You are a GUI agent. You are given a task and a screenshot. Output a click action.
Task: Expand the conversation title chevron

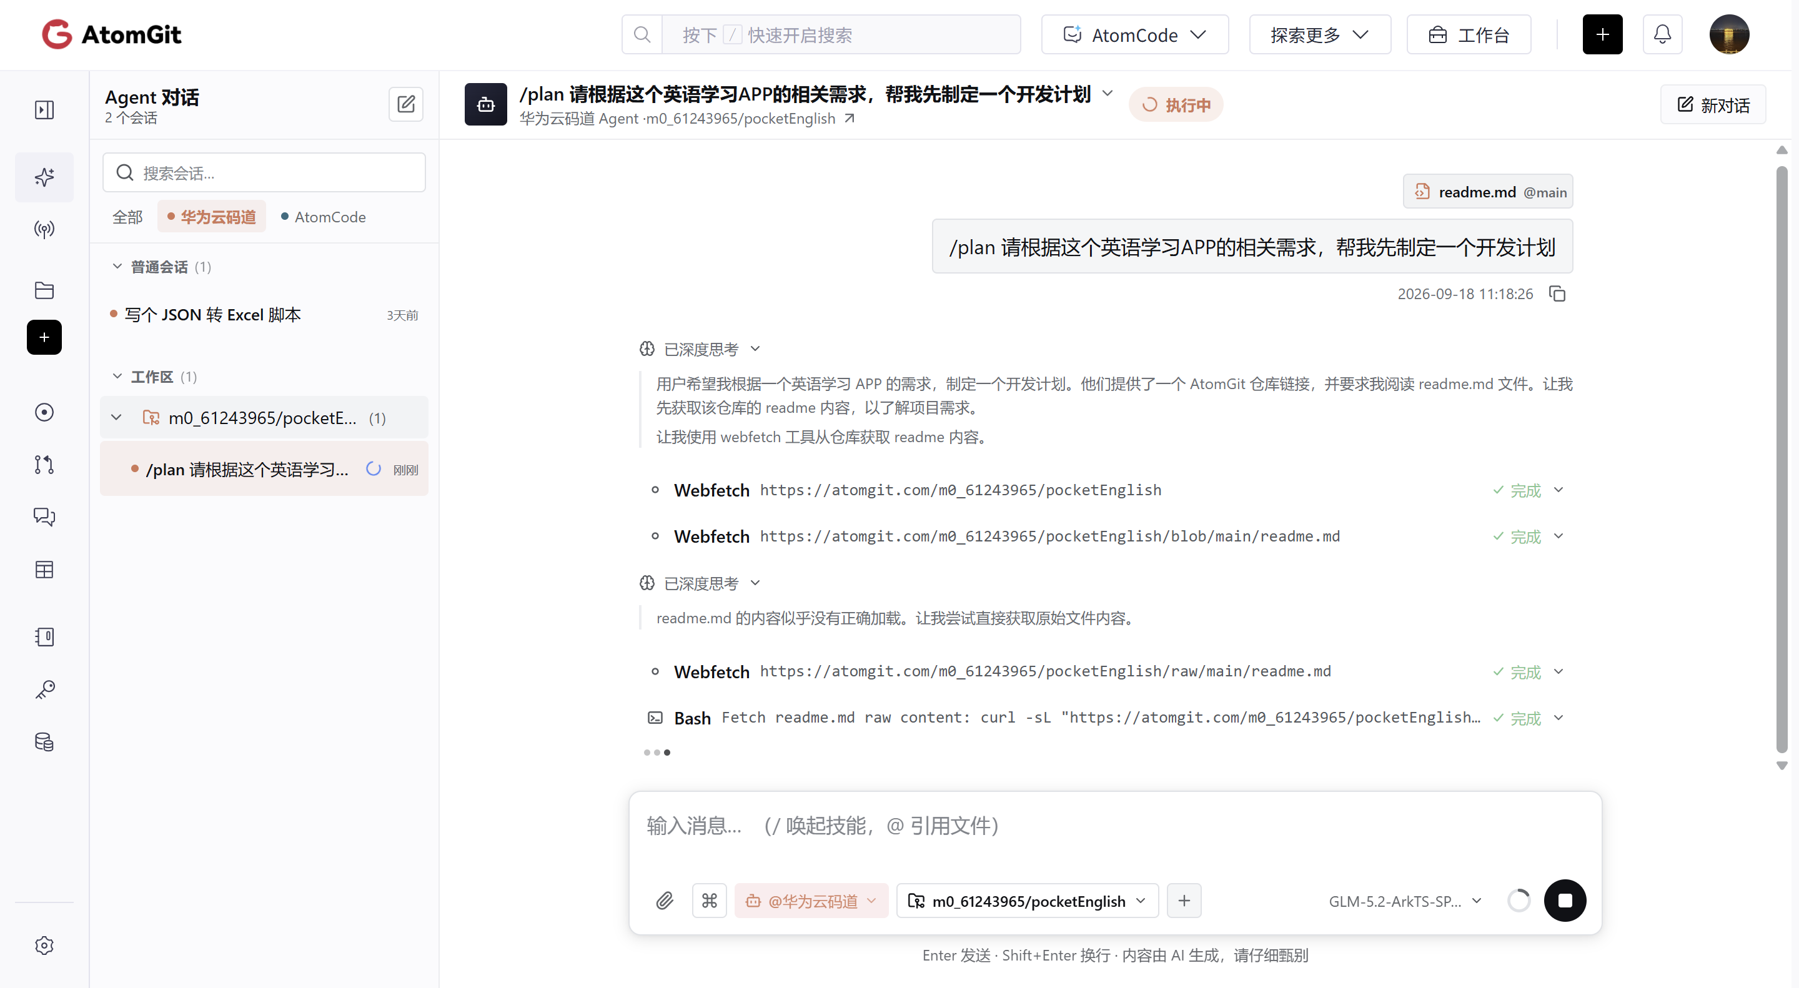tap(1107, 94)
